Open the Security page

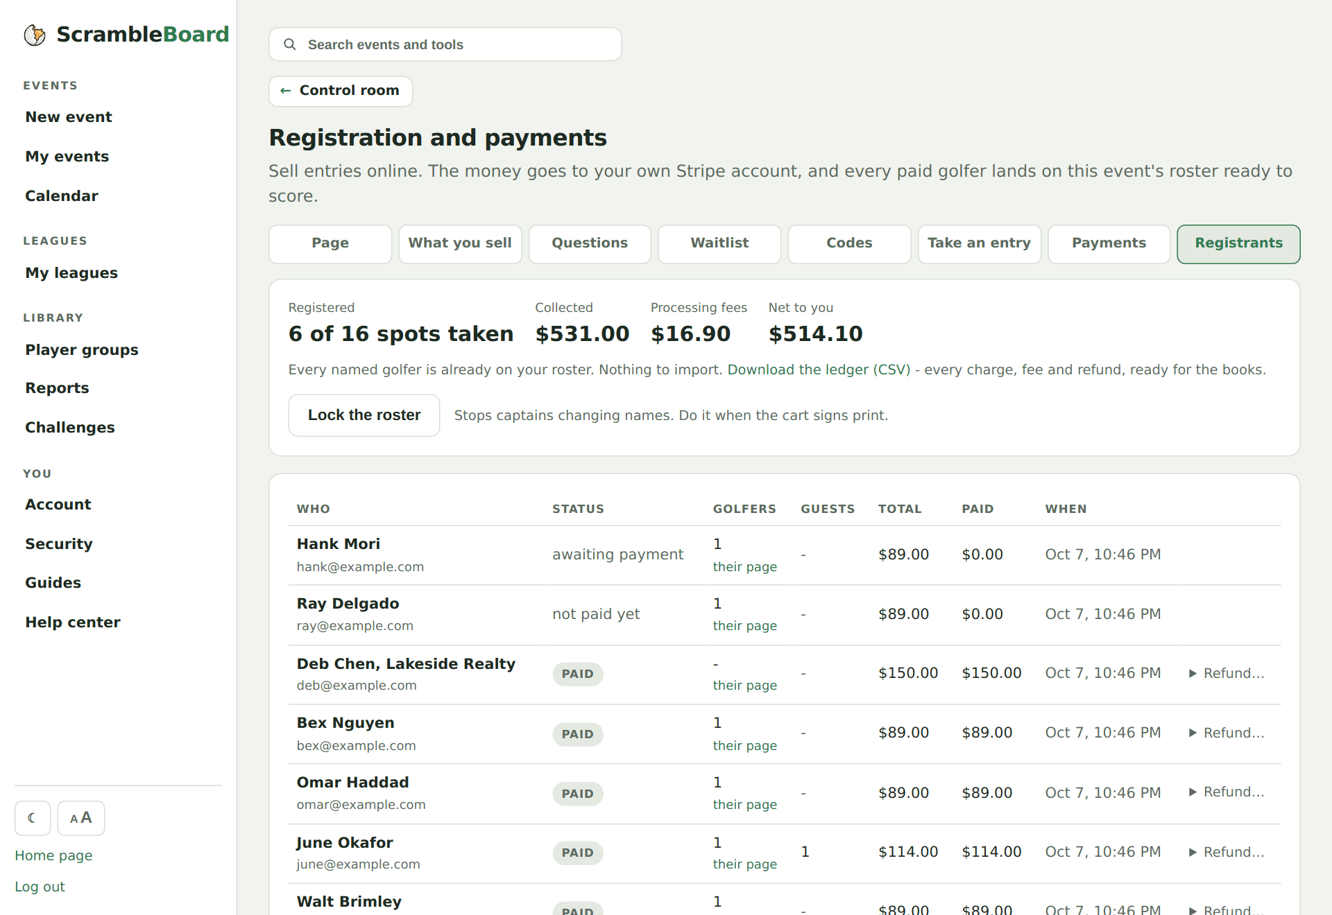pos(59,544)
